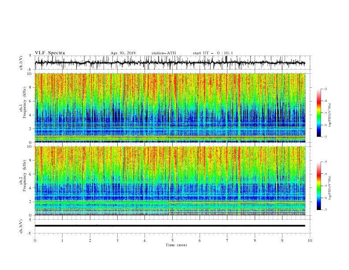The width and height of the screenshot is (349, 270).
Task: Click the "-3" label on ch.1 colour bar
Action: 325,89
